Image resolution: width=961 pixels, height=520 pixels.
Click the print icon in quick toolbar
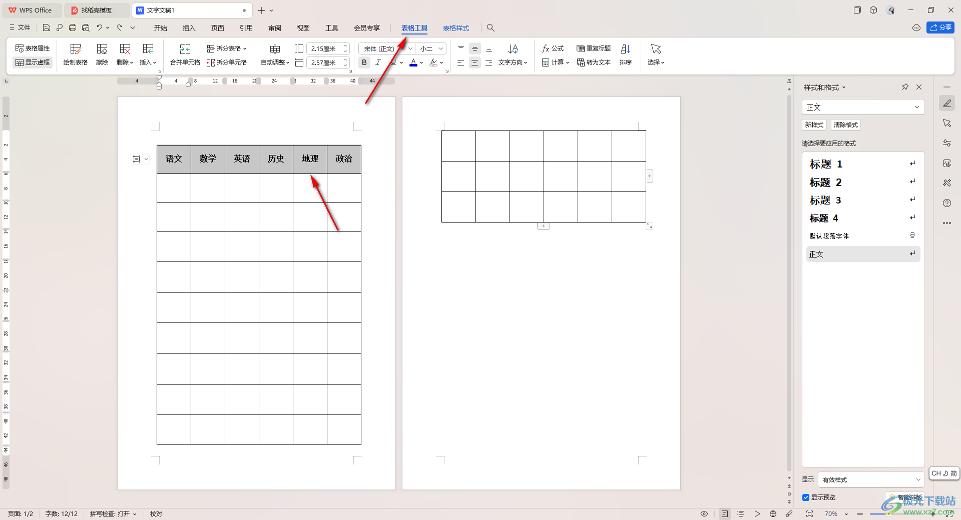pyautogui.click(x=73, y=27)
